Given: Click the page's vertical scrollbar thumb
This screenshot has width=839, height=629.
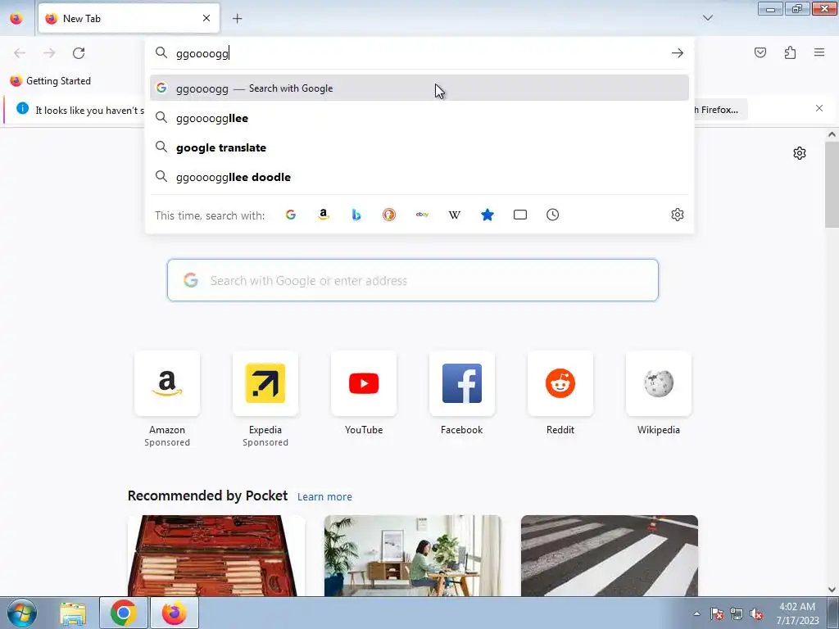Looking at the screenshot, I should (832, 185).
